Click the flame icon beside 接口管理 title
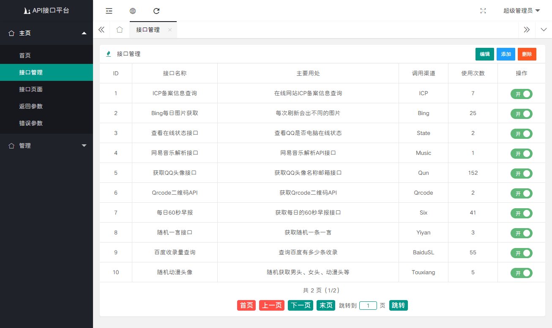The height and width of the screenshot is (328, 552). click(x=109, y=54)
